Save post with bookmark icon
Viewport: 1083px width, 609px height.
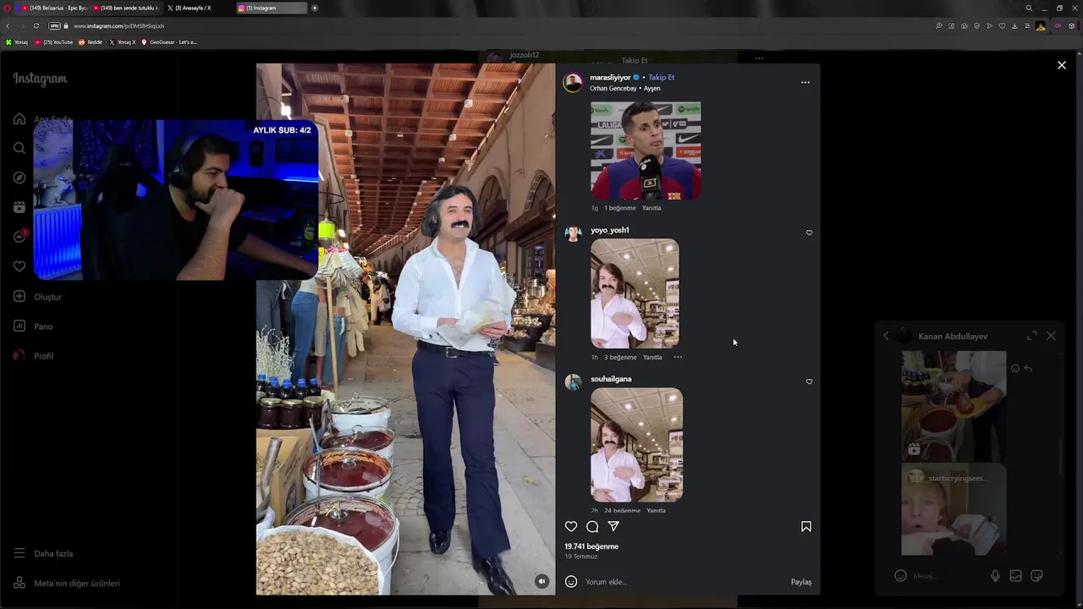pos(806,526)
